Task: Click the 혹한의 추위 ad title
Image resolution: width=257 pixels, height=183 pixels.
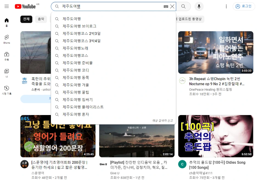Action: coord(41,81)
